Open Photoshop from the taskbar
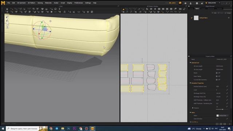 click(68, 128)
